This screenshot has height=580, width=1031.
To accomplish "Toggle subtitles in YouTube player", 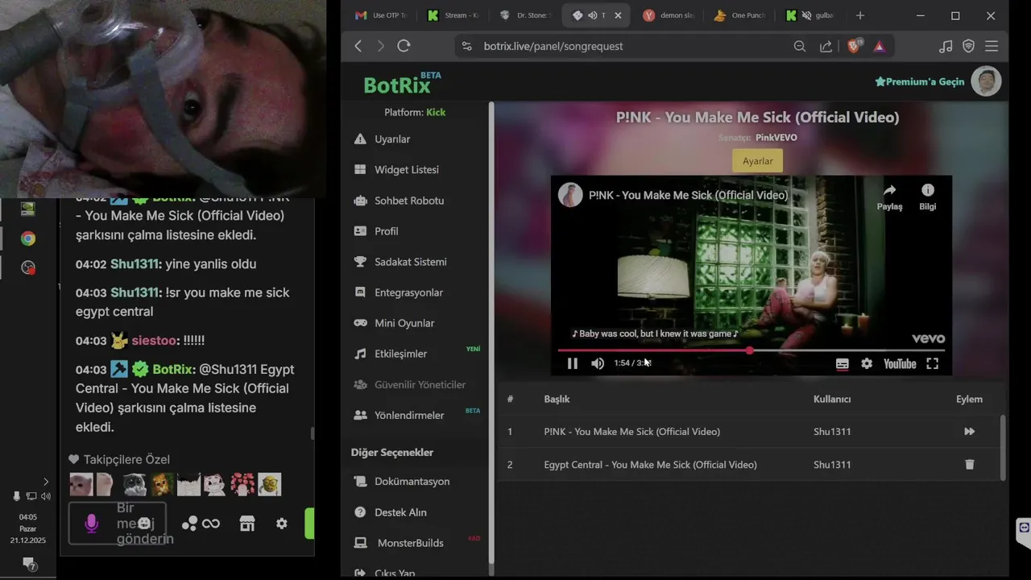I will point(842,363).
